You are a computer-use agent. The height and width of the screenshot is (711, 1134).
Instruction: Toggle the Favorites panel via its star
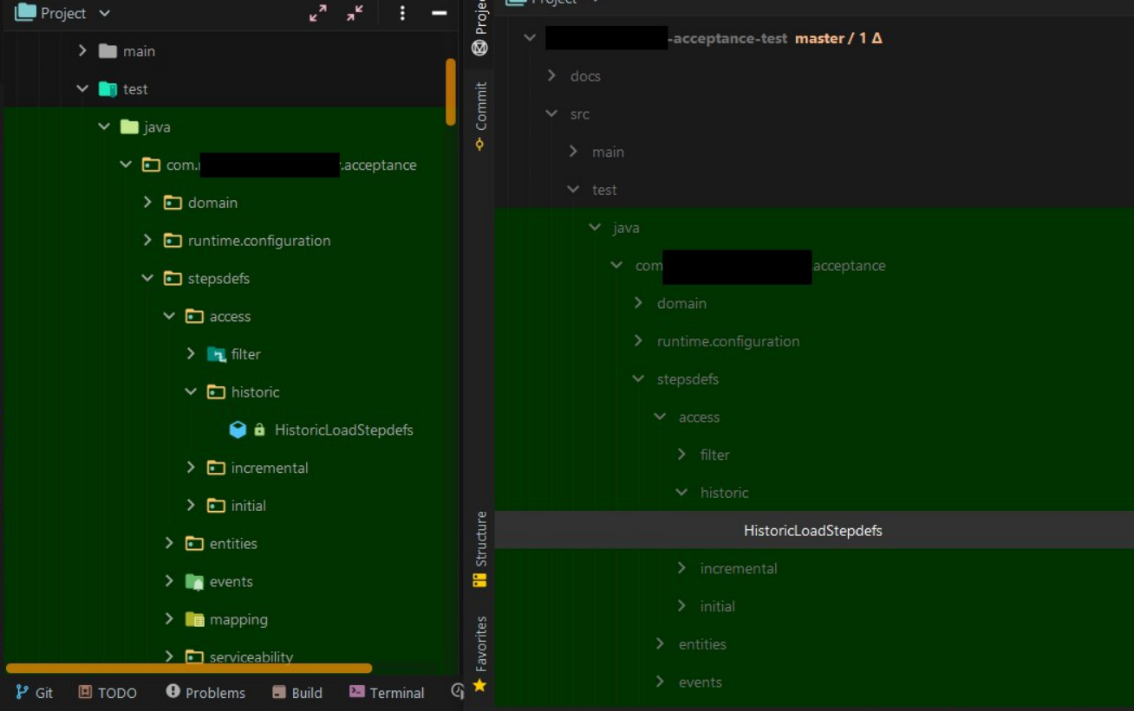click(479, 685)
